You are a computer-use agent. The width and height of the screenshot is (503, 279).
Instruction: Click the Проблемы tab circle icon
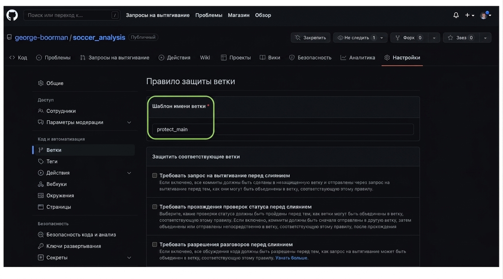pos(39,57)
